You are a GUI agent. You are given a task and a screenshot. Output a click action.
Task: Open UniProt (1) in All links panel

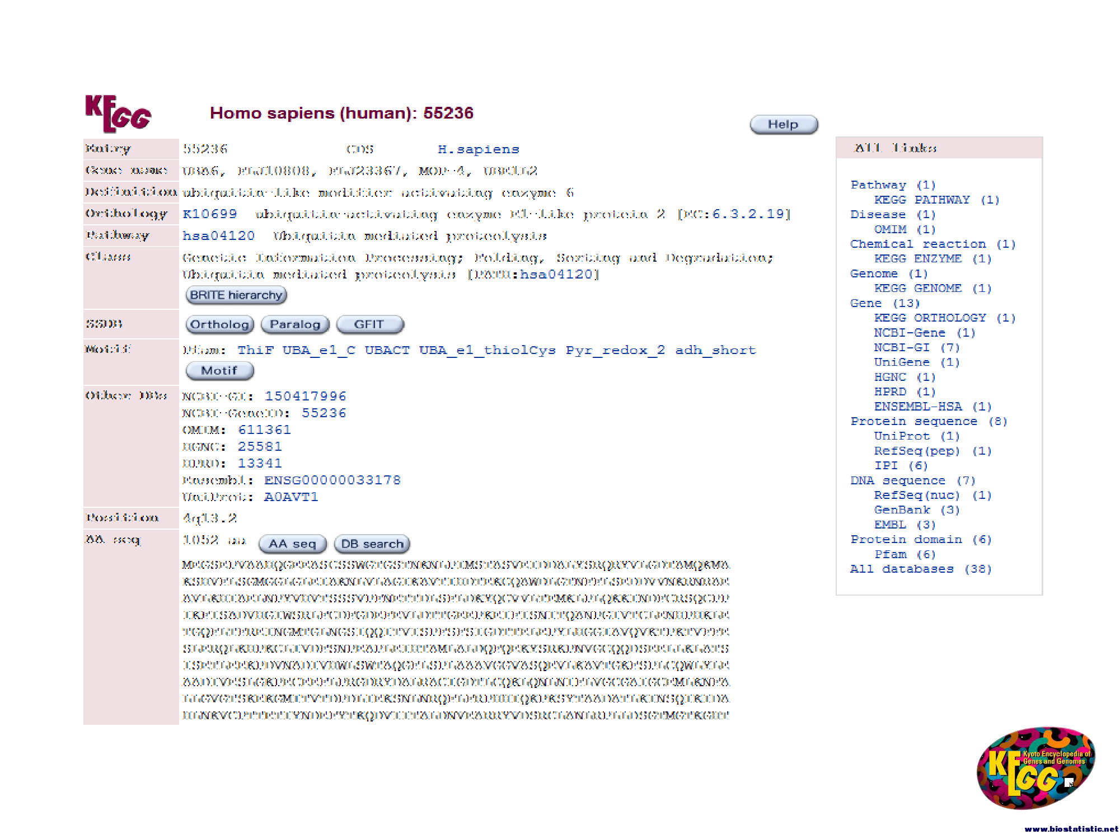click(917, 436)
